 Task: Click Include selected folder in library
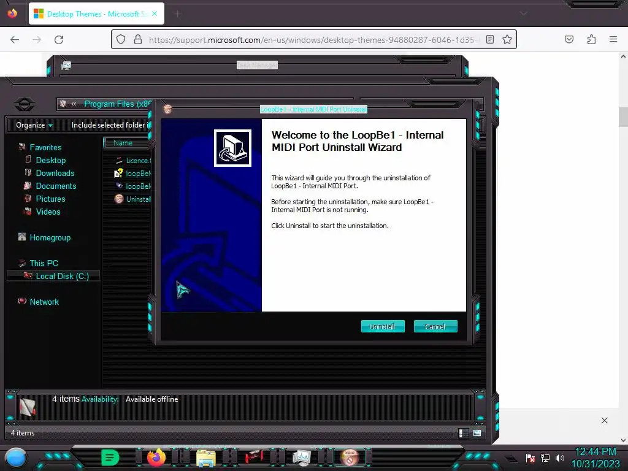[x=110, y=125]
